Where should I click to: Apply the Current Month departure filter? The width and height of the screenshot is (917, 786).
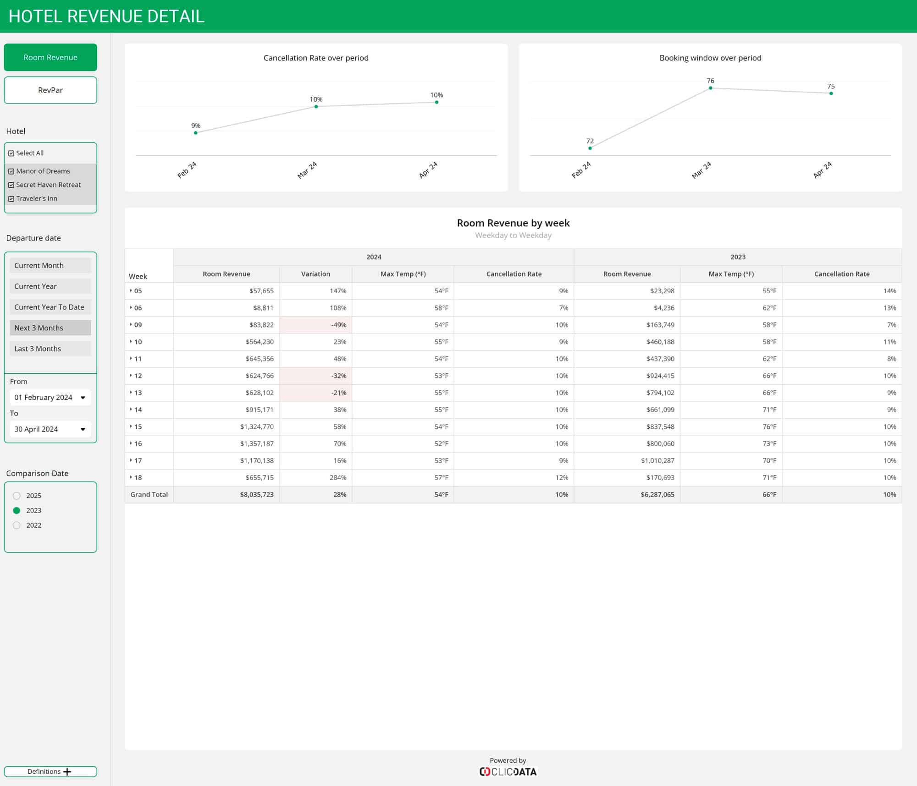(50, 265)
